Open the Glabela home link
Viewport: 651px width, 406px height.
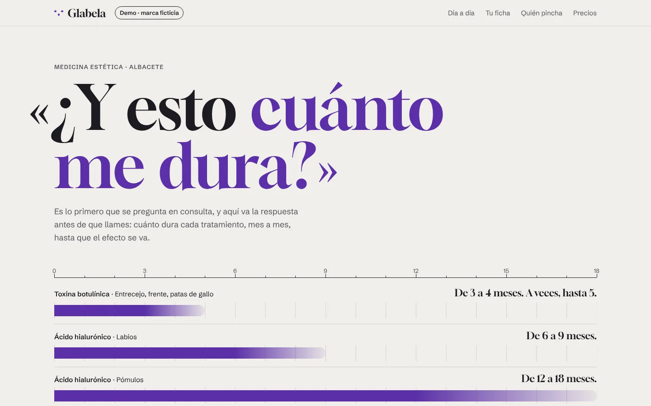(80, 13)
